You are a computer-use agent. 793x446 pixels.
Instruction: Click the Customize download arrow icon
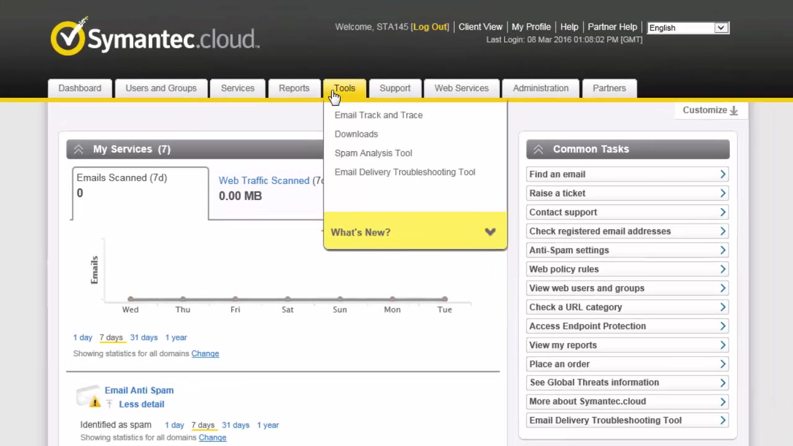734,110
